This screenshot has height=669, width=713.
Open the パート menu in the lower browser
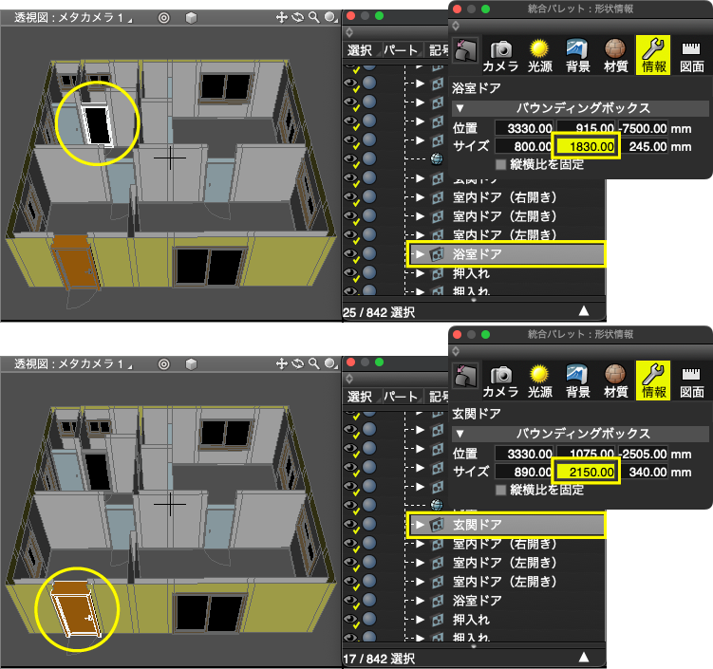402,397
